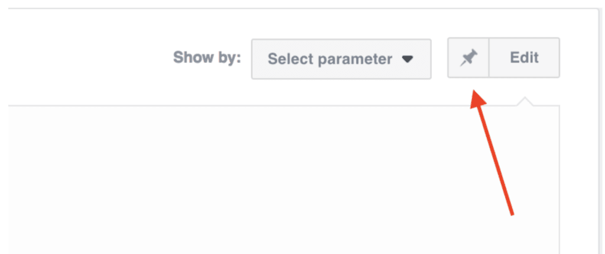Viewport: 605px width, 254px height.
Task: Click the small triangle pointer below Edit
Action: pyautogui.click(x=525, y=102)
